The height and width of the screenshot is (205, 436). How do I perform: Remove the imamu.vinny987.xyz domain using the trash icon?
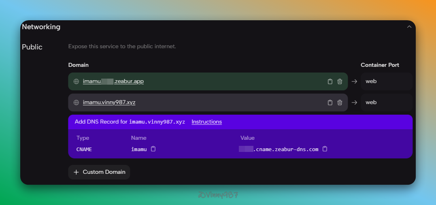point(340,102)
